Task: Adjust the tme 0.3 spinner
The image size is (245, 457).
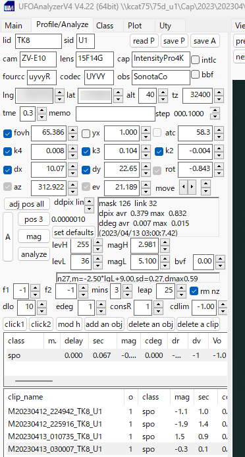Action: point(42,114)
